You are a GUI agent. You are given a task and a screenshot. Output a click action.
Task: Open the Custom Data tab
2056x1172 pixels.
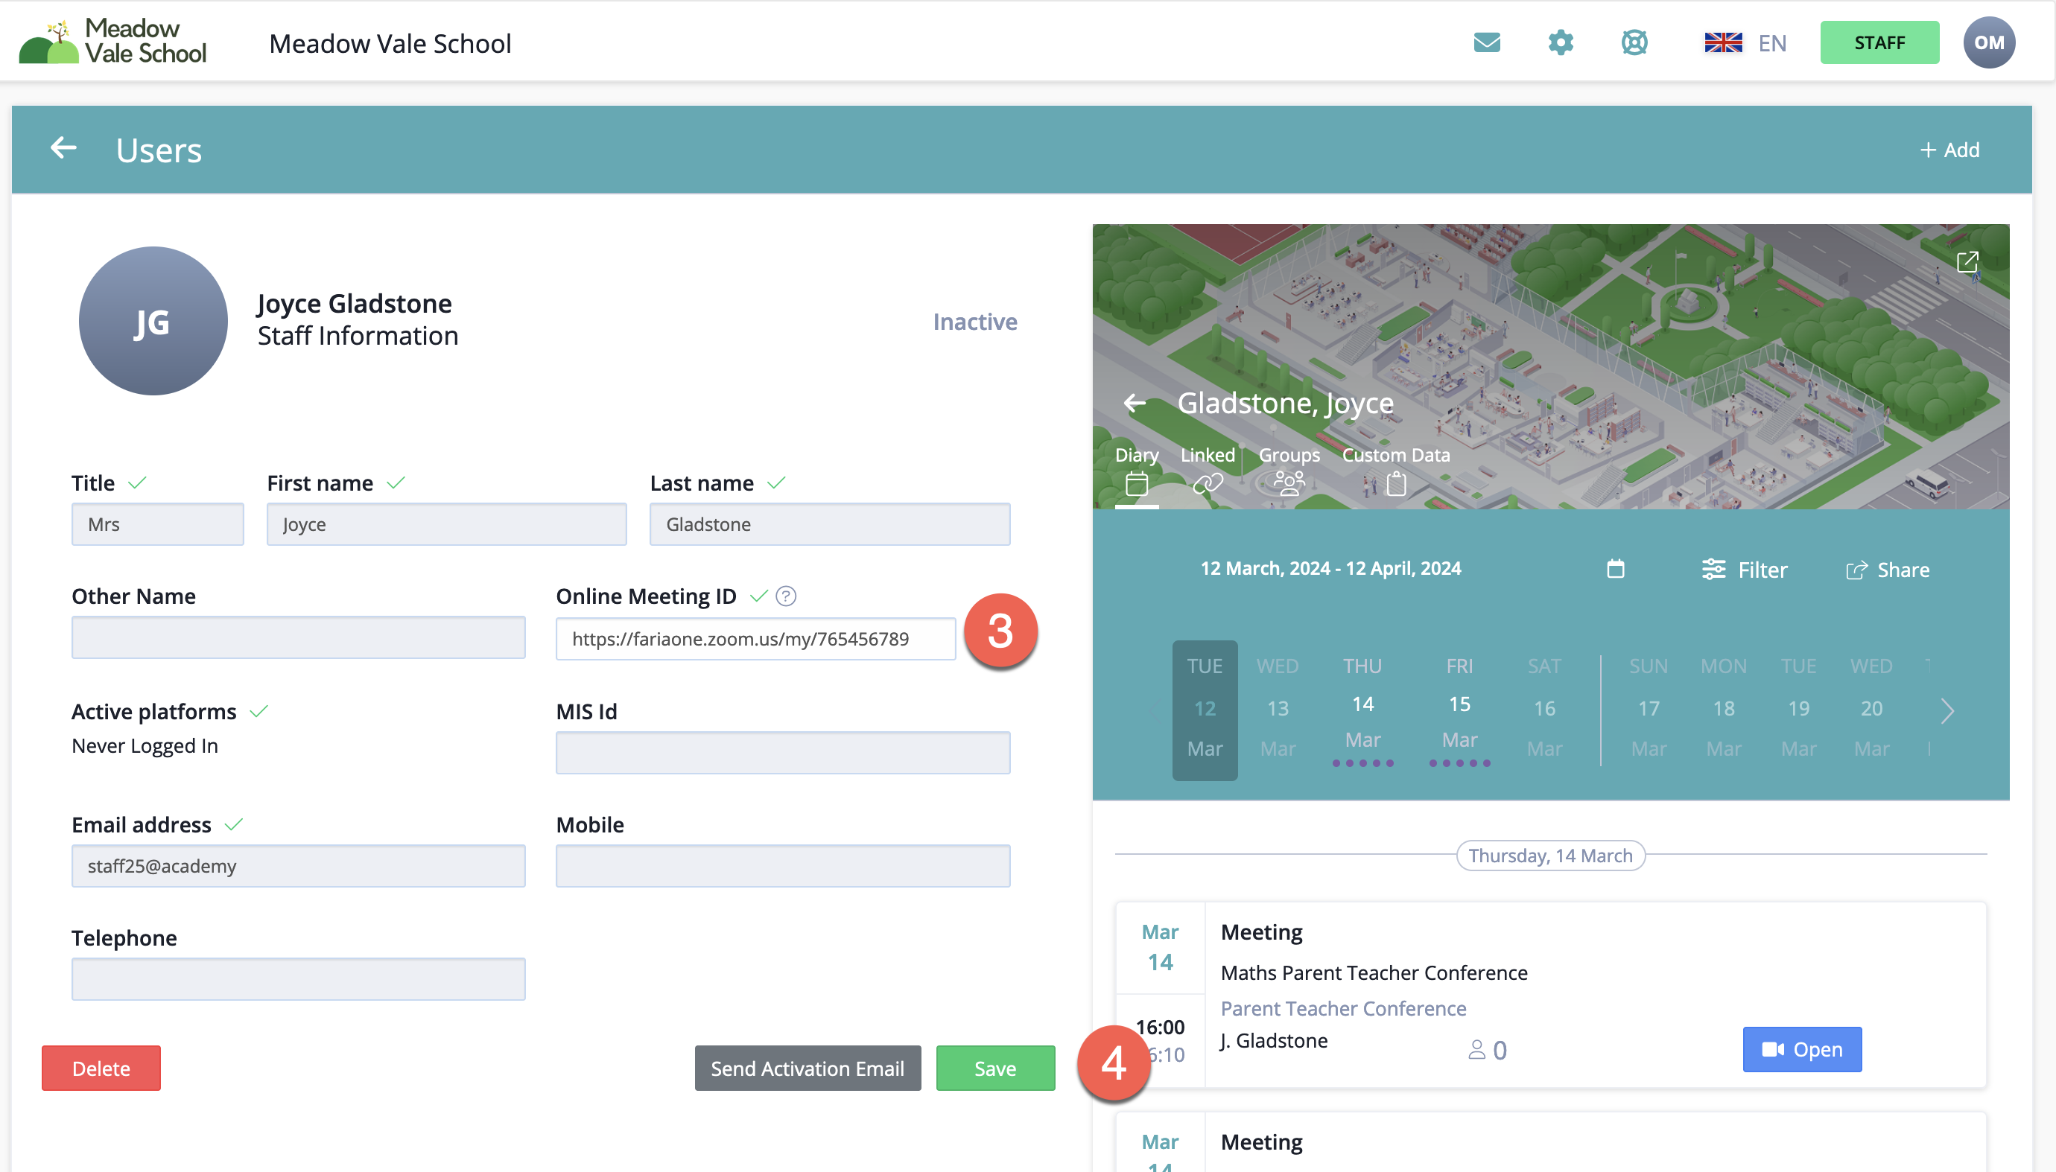click(x=1395, y=468)
